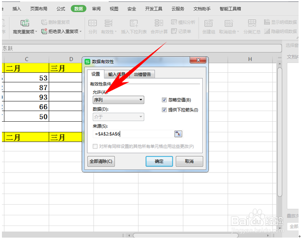Click the What-if Analysis (模拟分析) icon
Image resolution: width=301 pixels, height=241 pixels.
tap(174, 22)
